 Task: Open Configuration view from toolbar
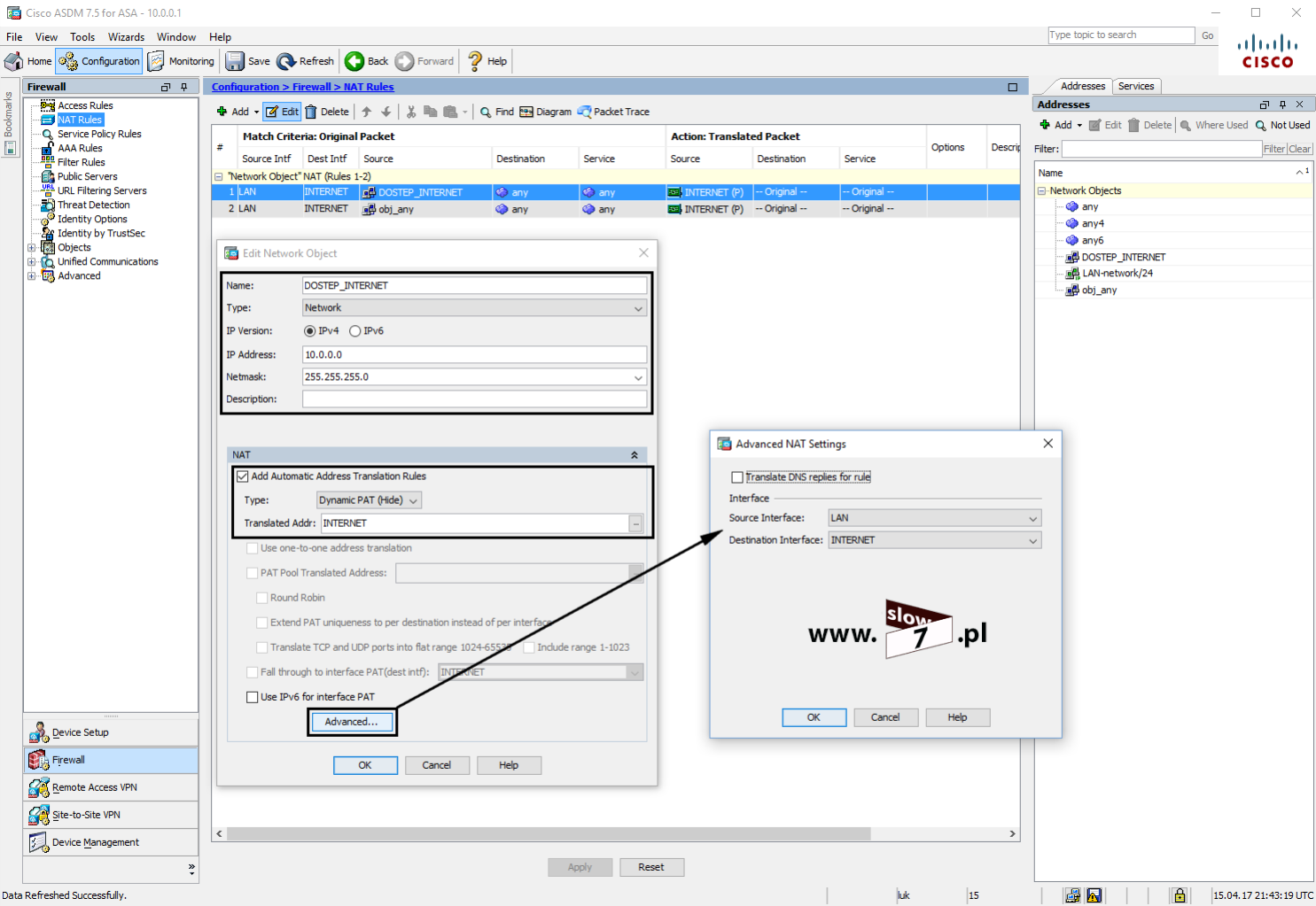pyautogui.click(x=99, y=61)
